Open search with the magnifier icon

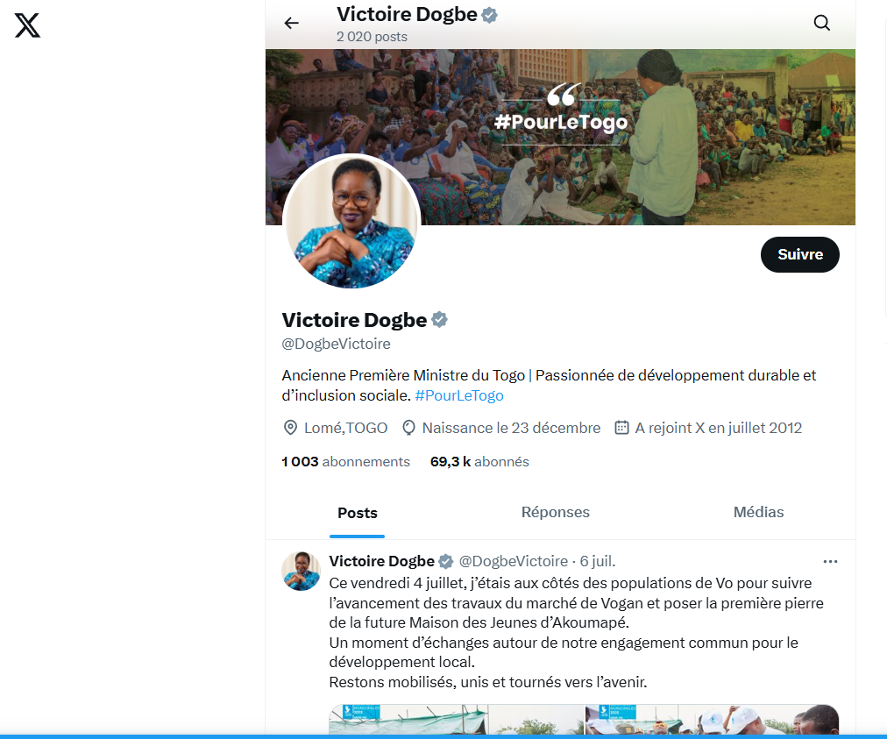(x=821, y=23)
